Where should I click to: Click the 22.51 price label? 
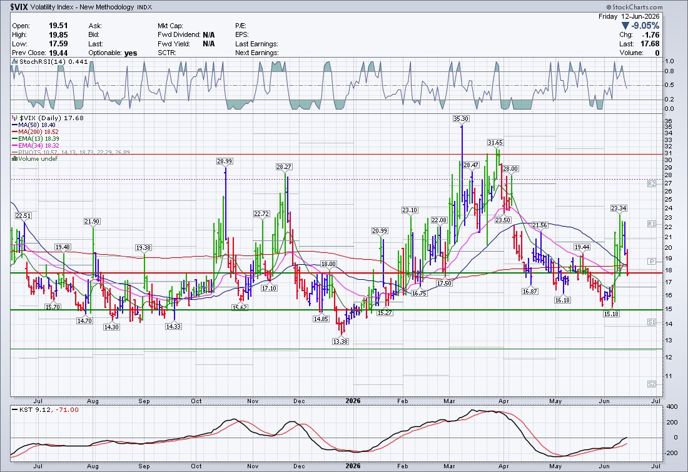[x=23, y=215]
